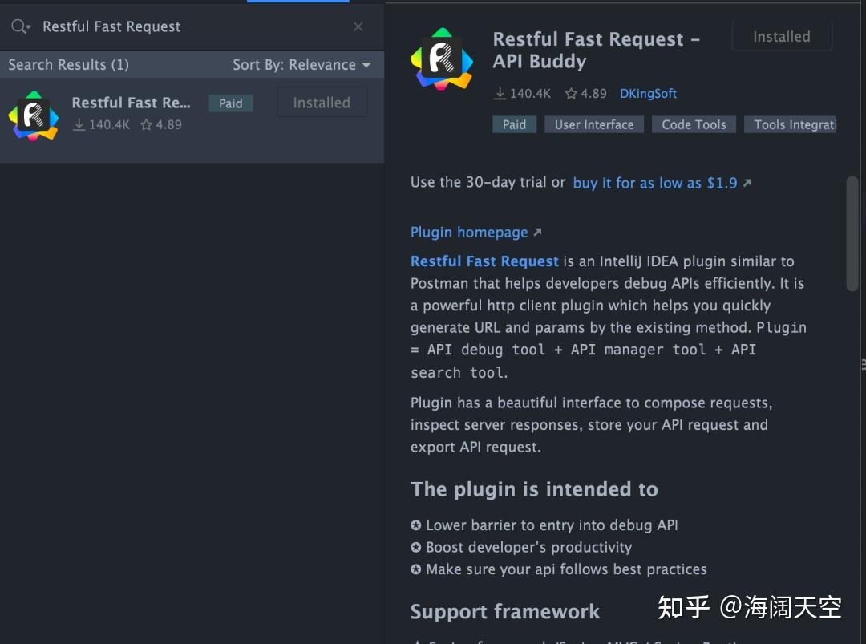Click the Installed button in details header
Viewport: 866px width, 644px height.
(x=782, y=36)
